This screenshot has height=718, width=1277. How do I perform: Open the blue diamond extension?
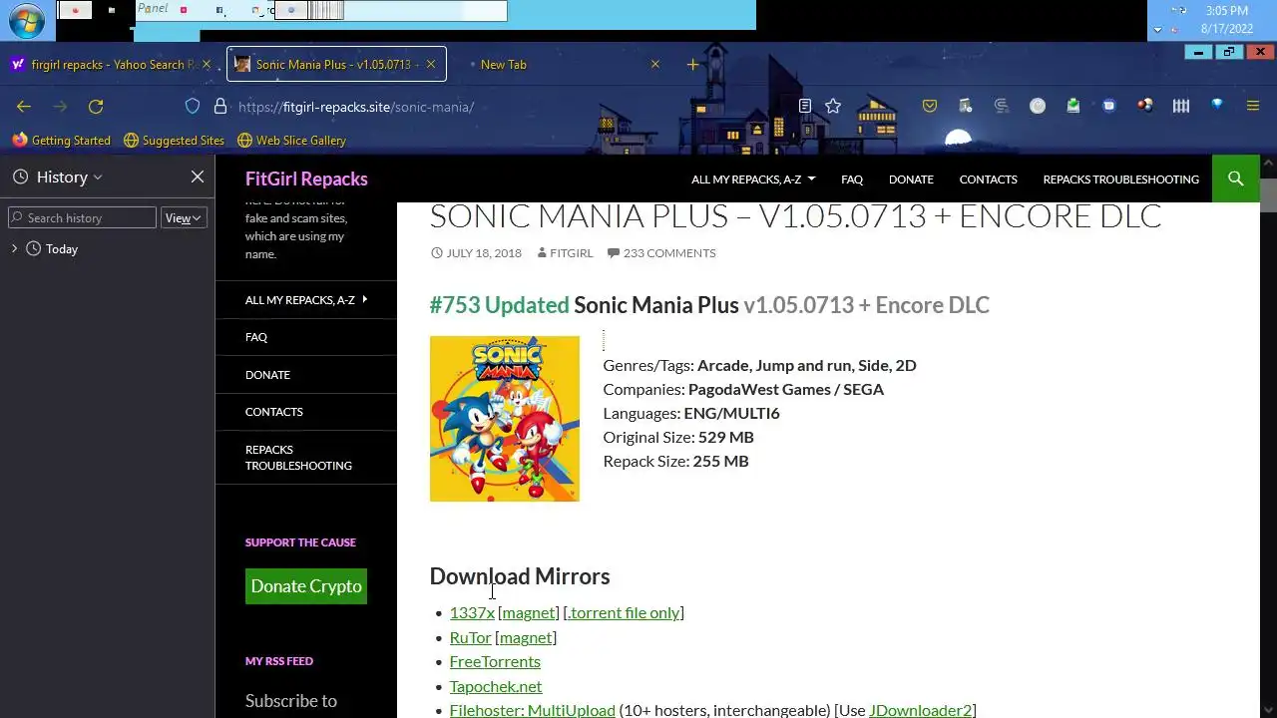click(1217, 105)
